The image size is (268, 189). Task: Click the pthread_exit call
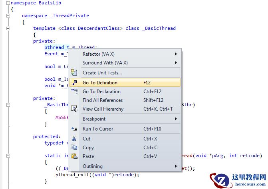coord(72,175)
